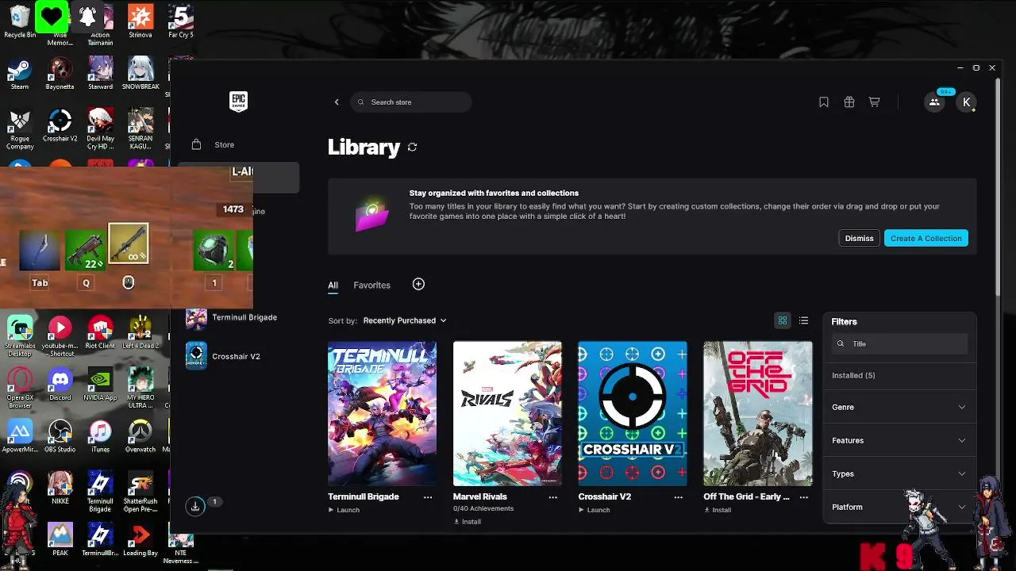
Task: Open options menu for Terminull Brigade
Action: pos(428,497)
